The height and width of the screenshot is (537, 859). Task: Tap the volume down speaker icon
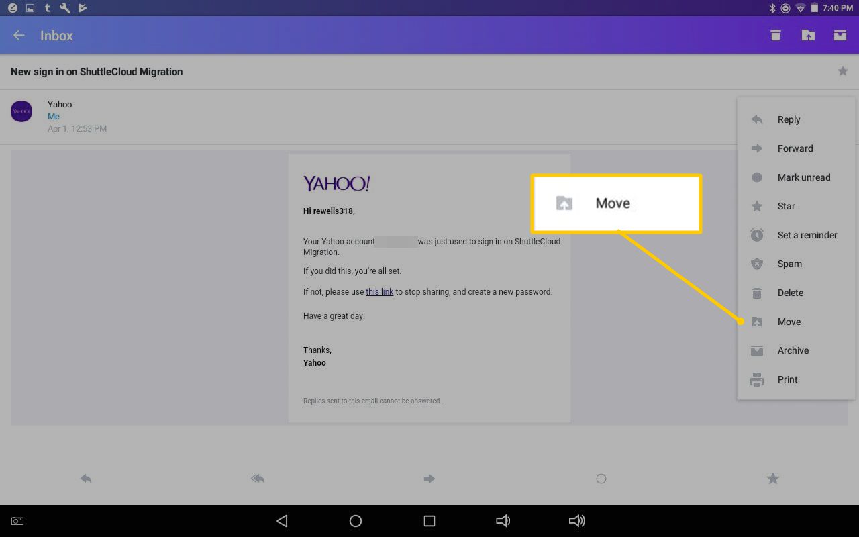(x=503, y=521)
